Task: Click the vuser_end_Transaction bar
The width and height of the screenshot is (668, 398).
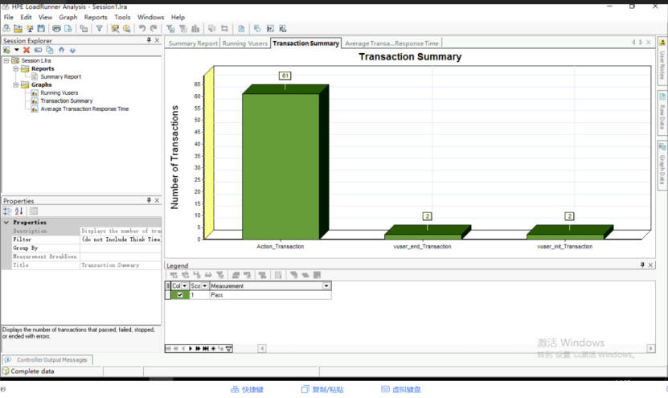Action: click(423, 236)
